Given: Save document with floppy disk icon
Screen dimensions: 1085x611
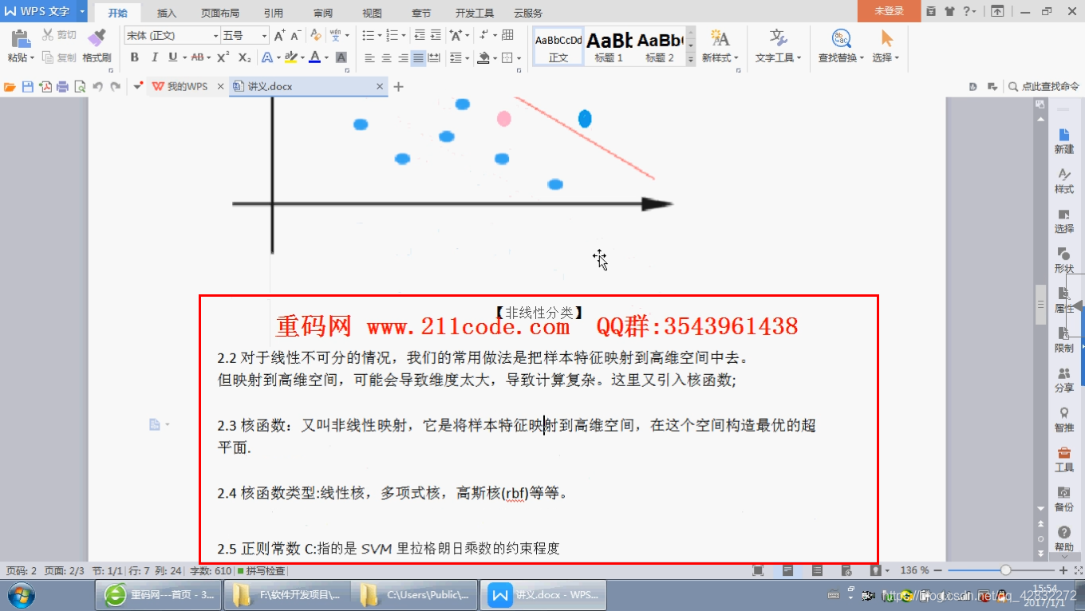Looking at the screenshot, I should tap(27, 86).
